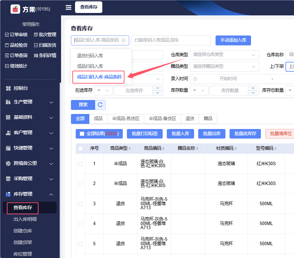This screenshot has width=294, height=258.
Task: Switch to the 退货 tab
Action: point(190,118)
